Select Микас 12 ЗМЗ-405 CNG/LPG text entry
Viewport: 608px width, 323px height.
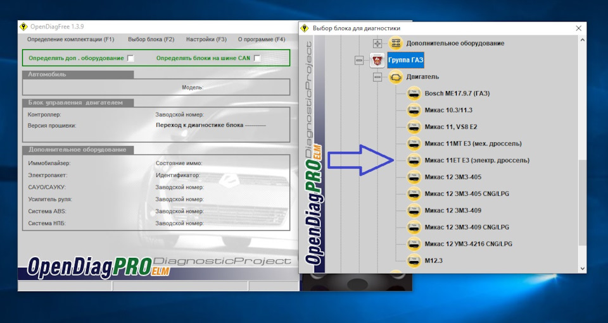467,193
